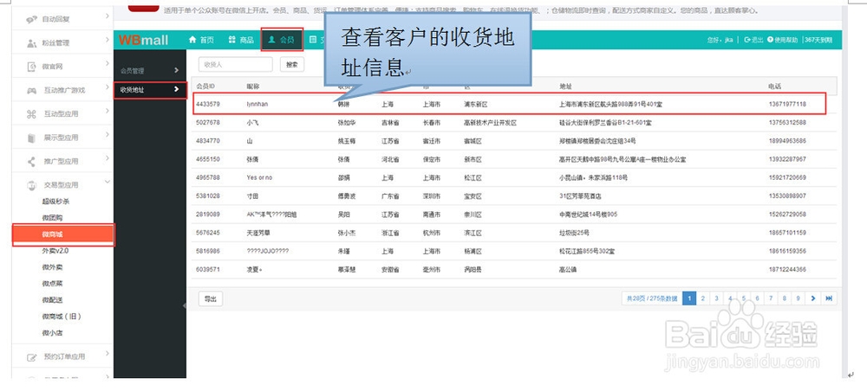The width and height of the screenshot is (867, 391).
Task: Open the 使用帮助 help link
Action: coord(783,40)
